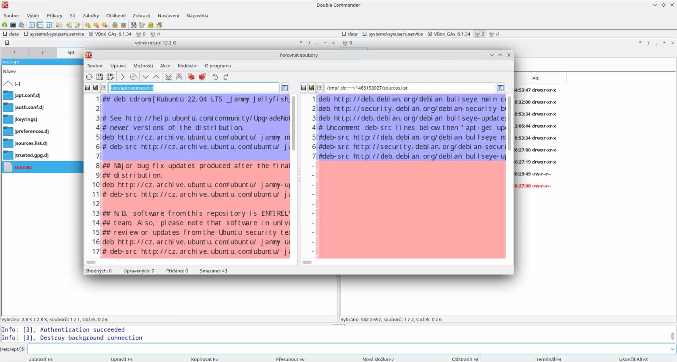This screenshot has height=362, width=677.
Task: Go to the next difference down arrow
Action: pyautogui.click(x=146, y=77)
